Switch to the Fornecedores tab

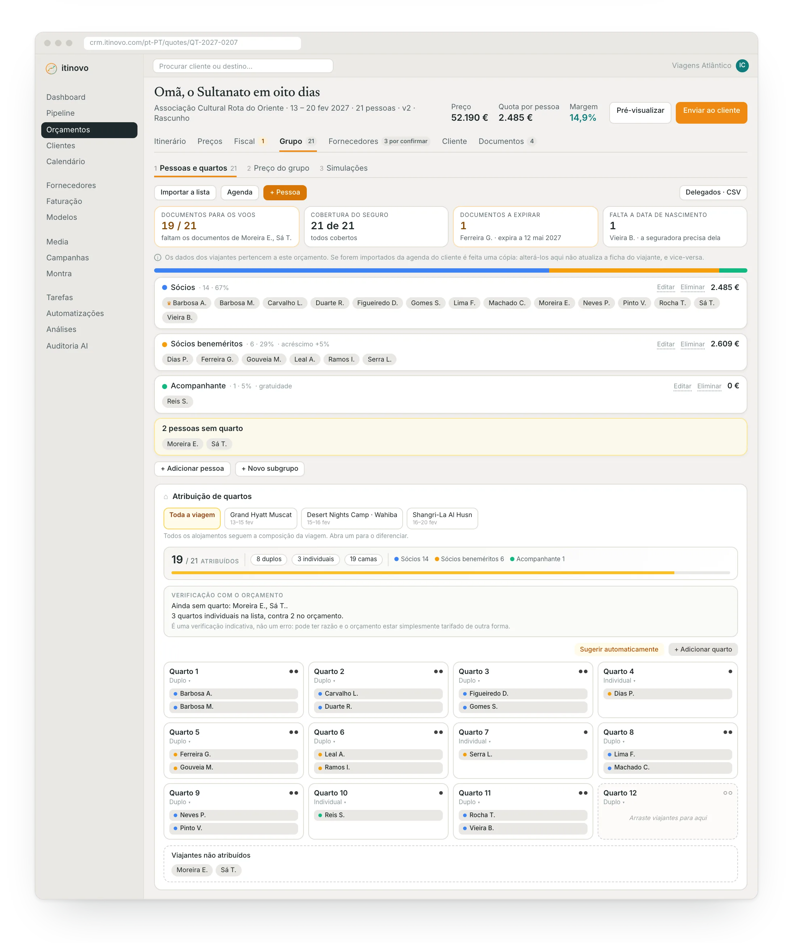pyautogui.click(x=379, y=141)
